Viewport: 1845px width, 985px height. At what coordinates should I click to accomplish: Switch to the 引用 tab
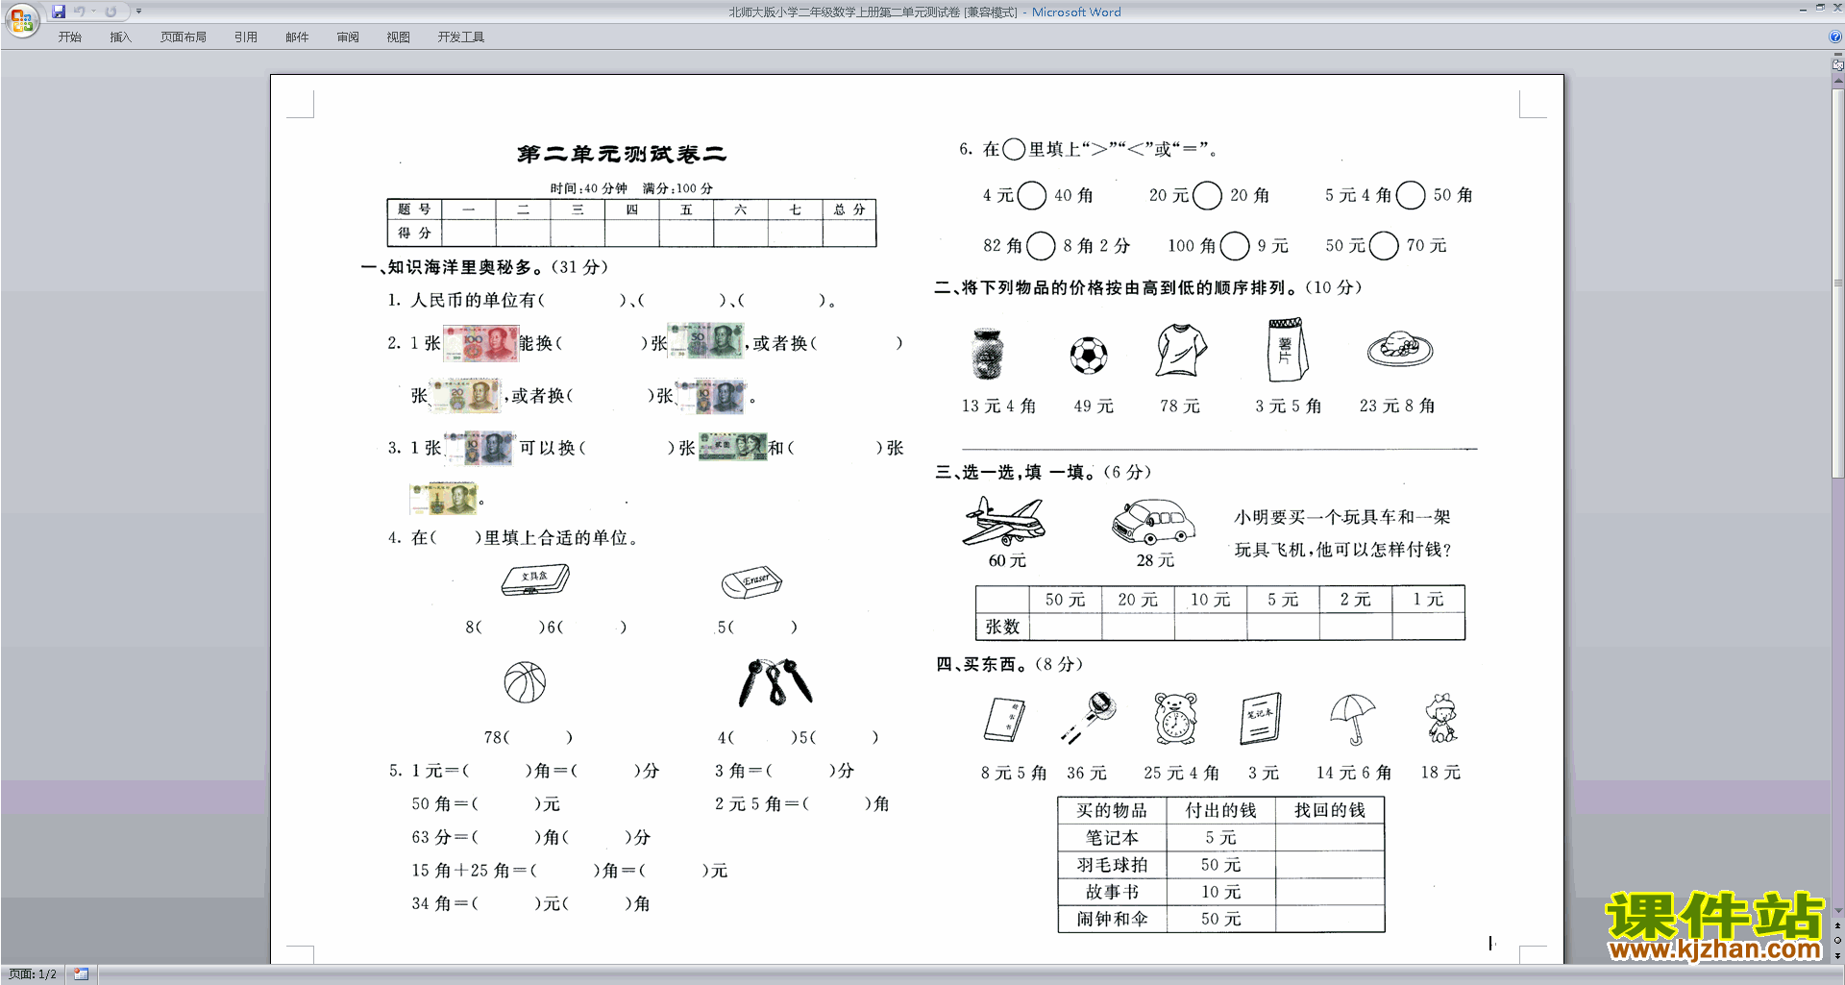(246, 37)
